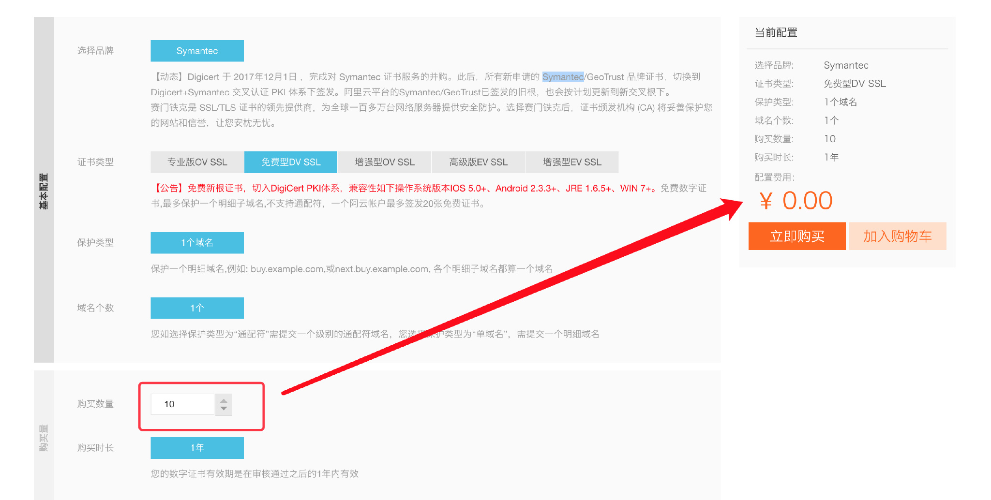
Task: Click the purchase quantity input field
Action: click(182, 404)
